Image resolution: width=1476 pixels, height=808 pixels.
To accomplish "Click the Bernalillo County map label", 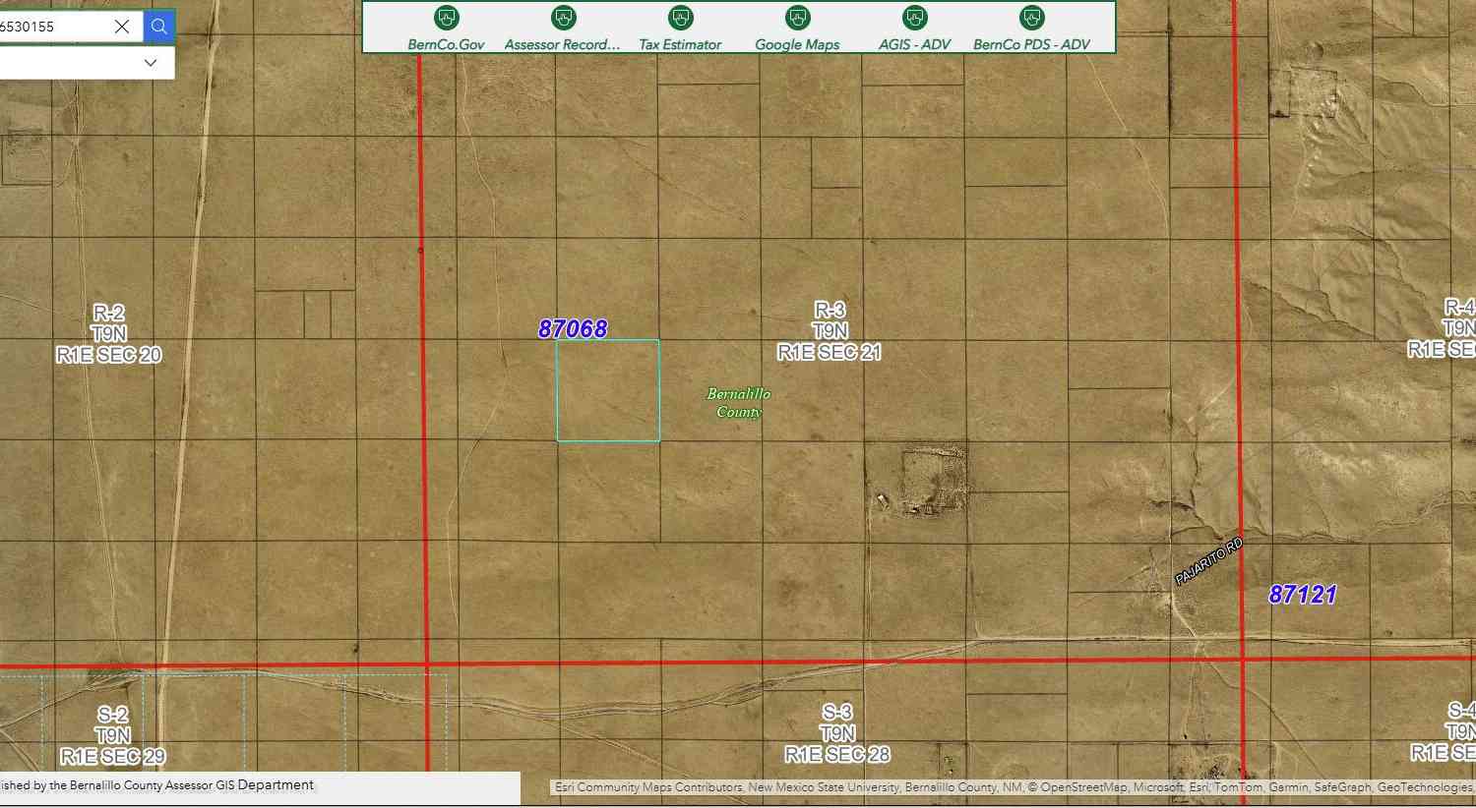I will click(739, 403).
